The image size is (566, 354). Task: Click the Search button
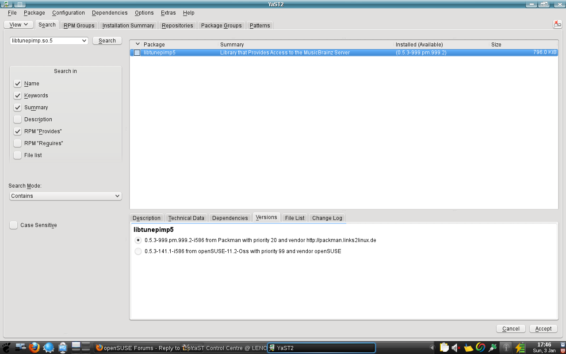tap(107, 41)
